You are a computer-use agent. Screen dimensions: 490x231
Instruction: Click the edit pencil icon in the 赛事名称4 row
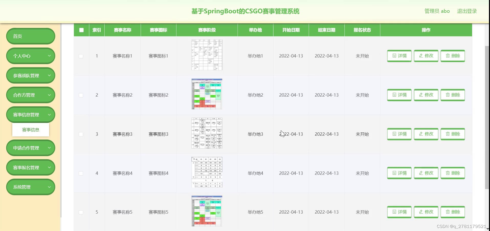421,173
